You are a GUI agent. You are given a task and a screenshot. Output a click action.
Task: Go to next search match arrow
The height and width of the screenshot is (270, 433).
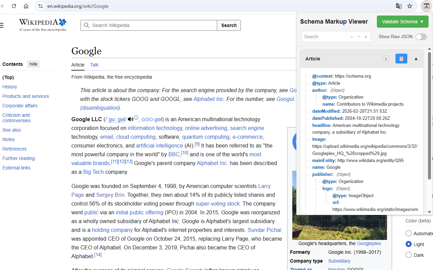pyautogui.click(x=359, y=37)
